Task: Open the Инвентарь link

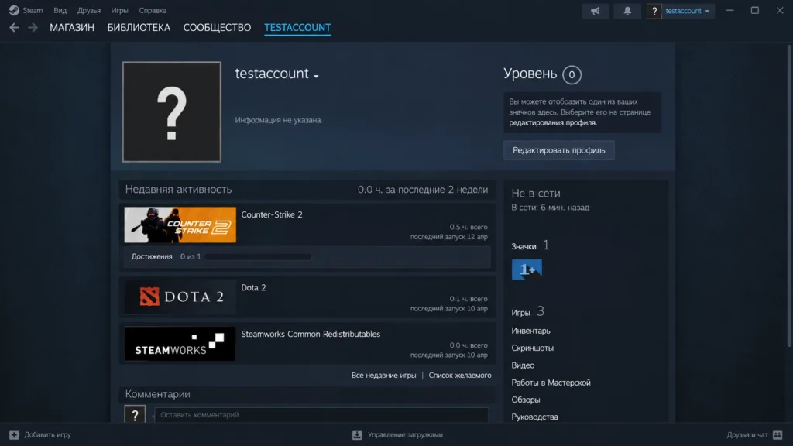Action: pos(530,331)
